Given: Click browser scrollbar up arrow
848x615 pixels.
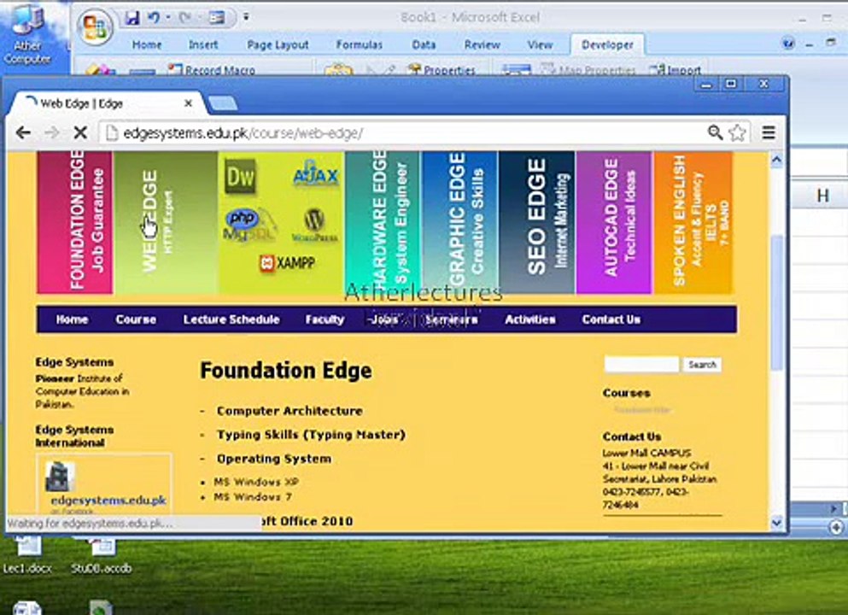Looking at the screenshot, I should 776,160.
